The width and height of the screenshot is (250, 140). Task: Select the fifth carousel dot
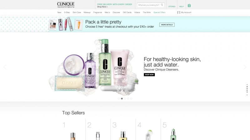click(x=131, y=99)
